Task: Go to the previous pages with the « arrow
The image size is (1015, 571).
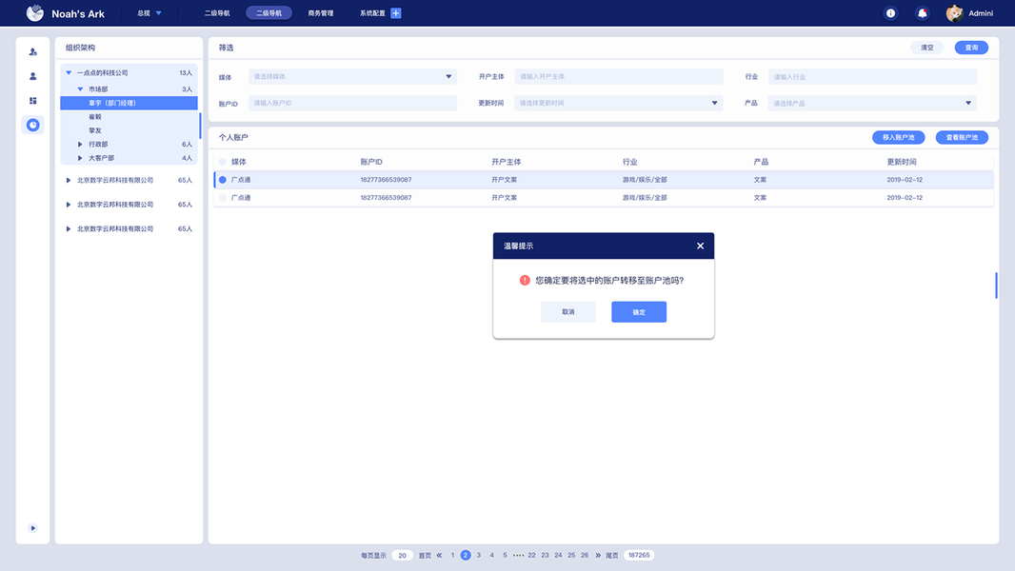Action: 439,556
